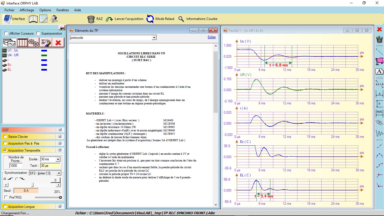Expand Acquisition Pas à Pas section

click(x=60, y=143)
